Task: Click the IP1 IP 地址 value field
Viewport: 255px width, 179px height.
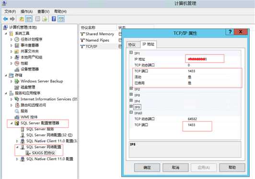Action: tap(205, 59)
